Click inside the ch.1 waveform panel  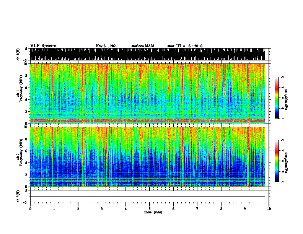148,54
